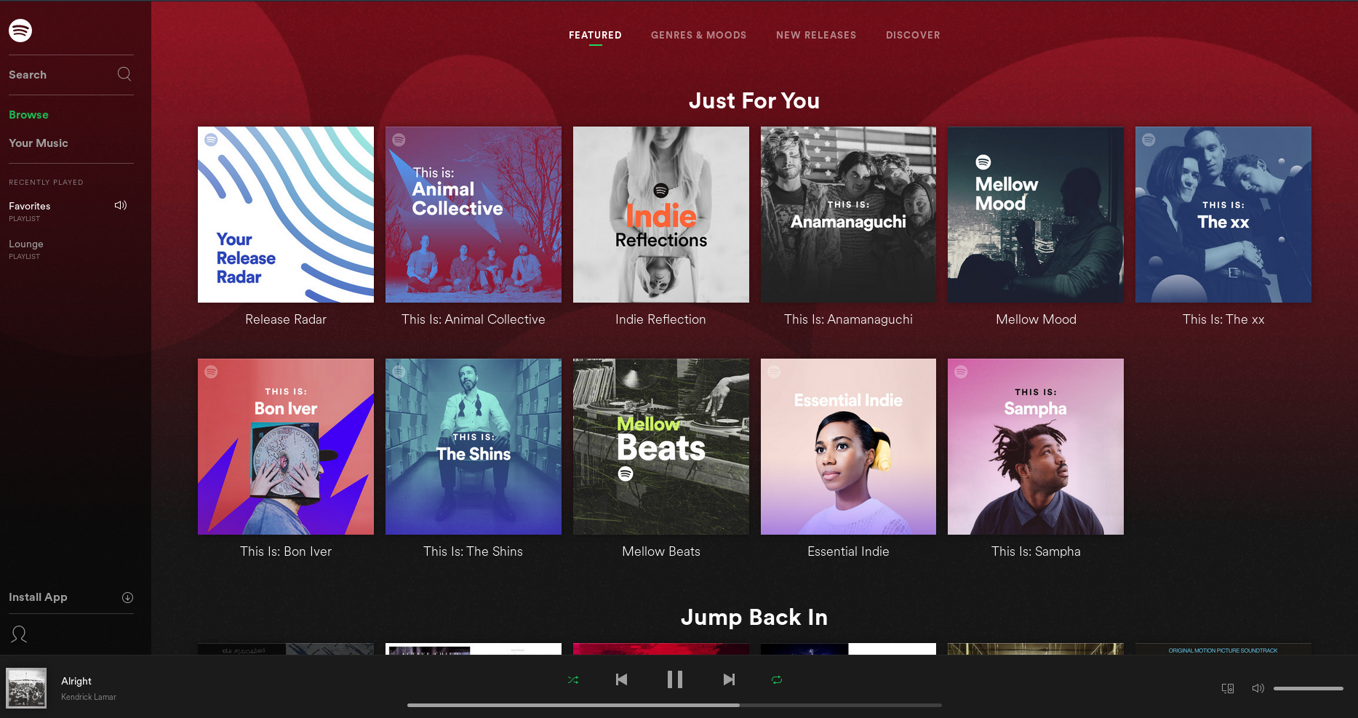This screenshot has height=718, width=1358.
Task: Mute using the volume speaker icon
Action: pyautogui.click(x=1258, y=688)
